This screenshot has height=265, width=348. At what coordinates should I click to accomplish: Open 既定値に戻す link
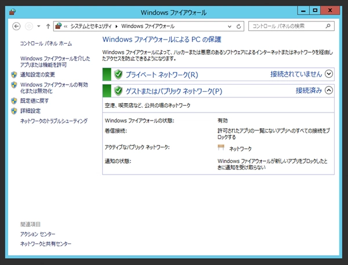[34, 101]
